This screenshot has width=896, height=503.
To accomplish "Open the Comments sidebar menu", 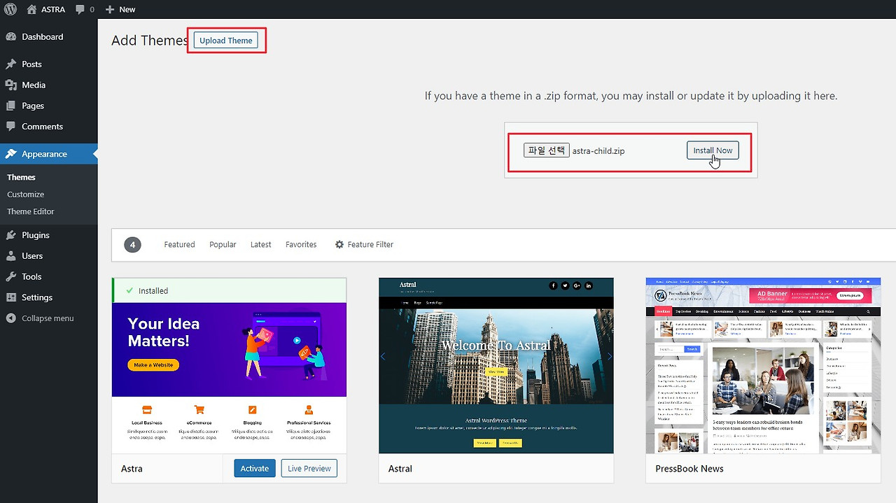I will 49,127.
